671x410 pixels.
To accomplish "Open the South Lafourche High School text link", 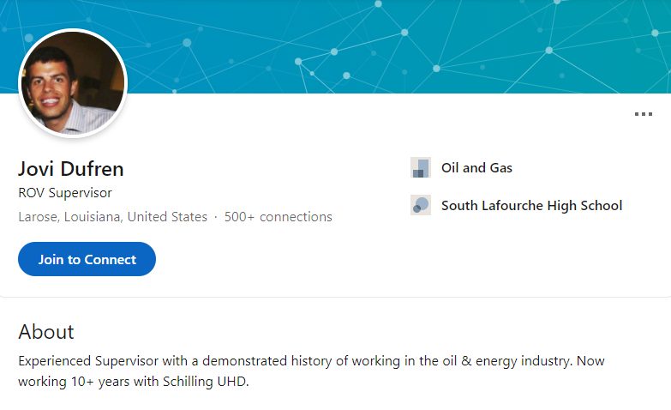I will [531, 206].
